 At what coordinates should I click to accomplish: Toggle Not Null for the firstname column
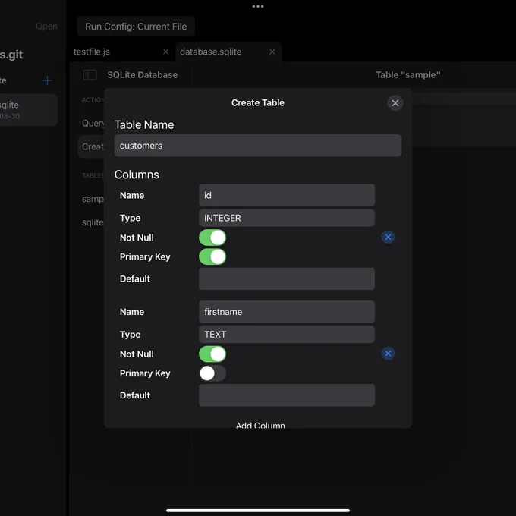pyautogui.click(x=212, y=354)
